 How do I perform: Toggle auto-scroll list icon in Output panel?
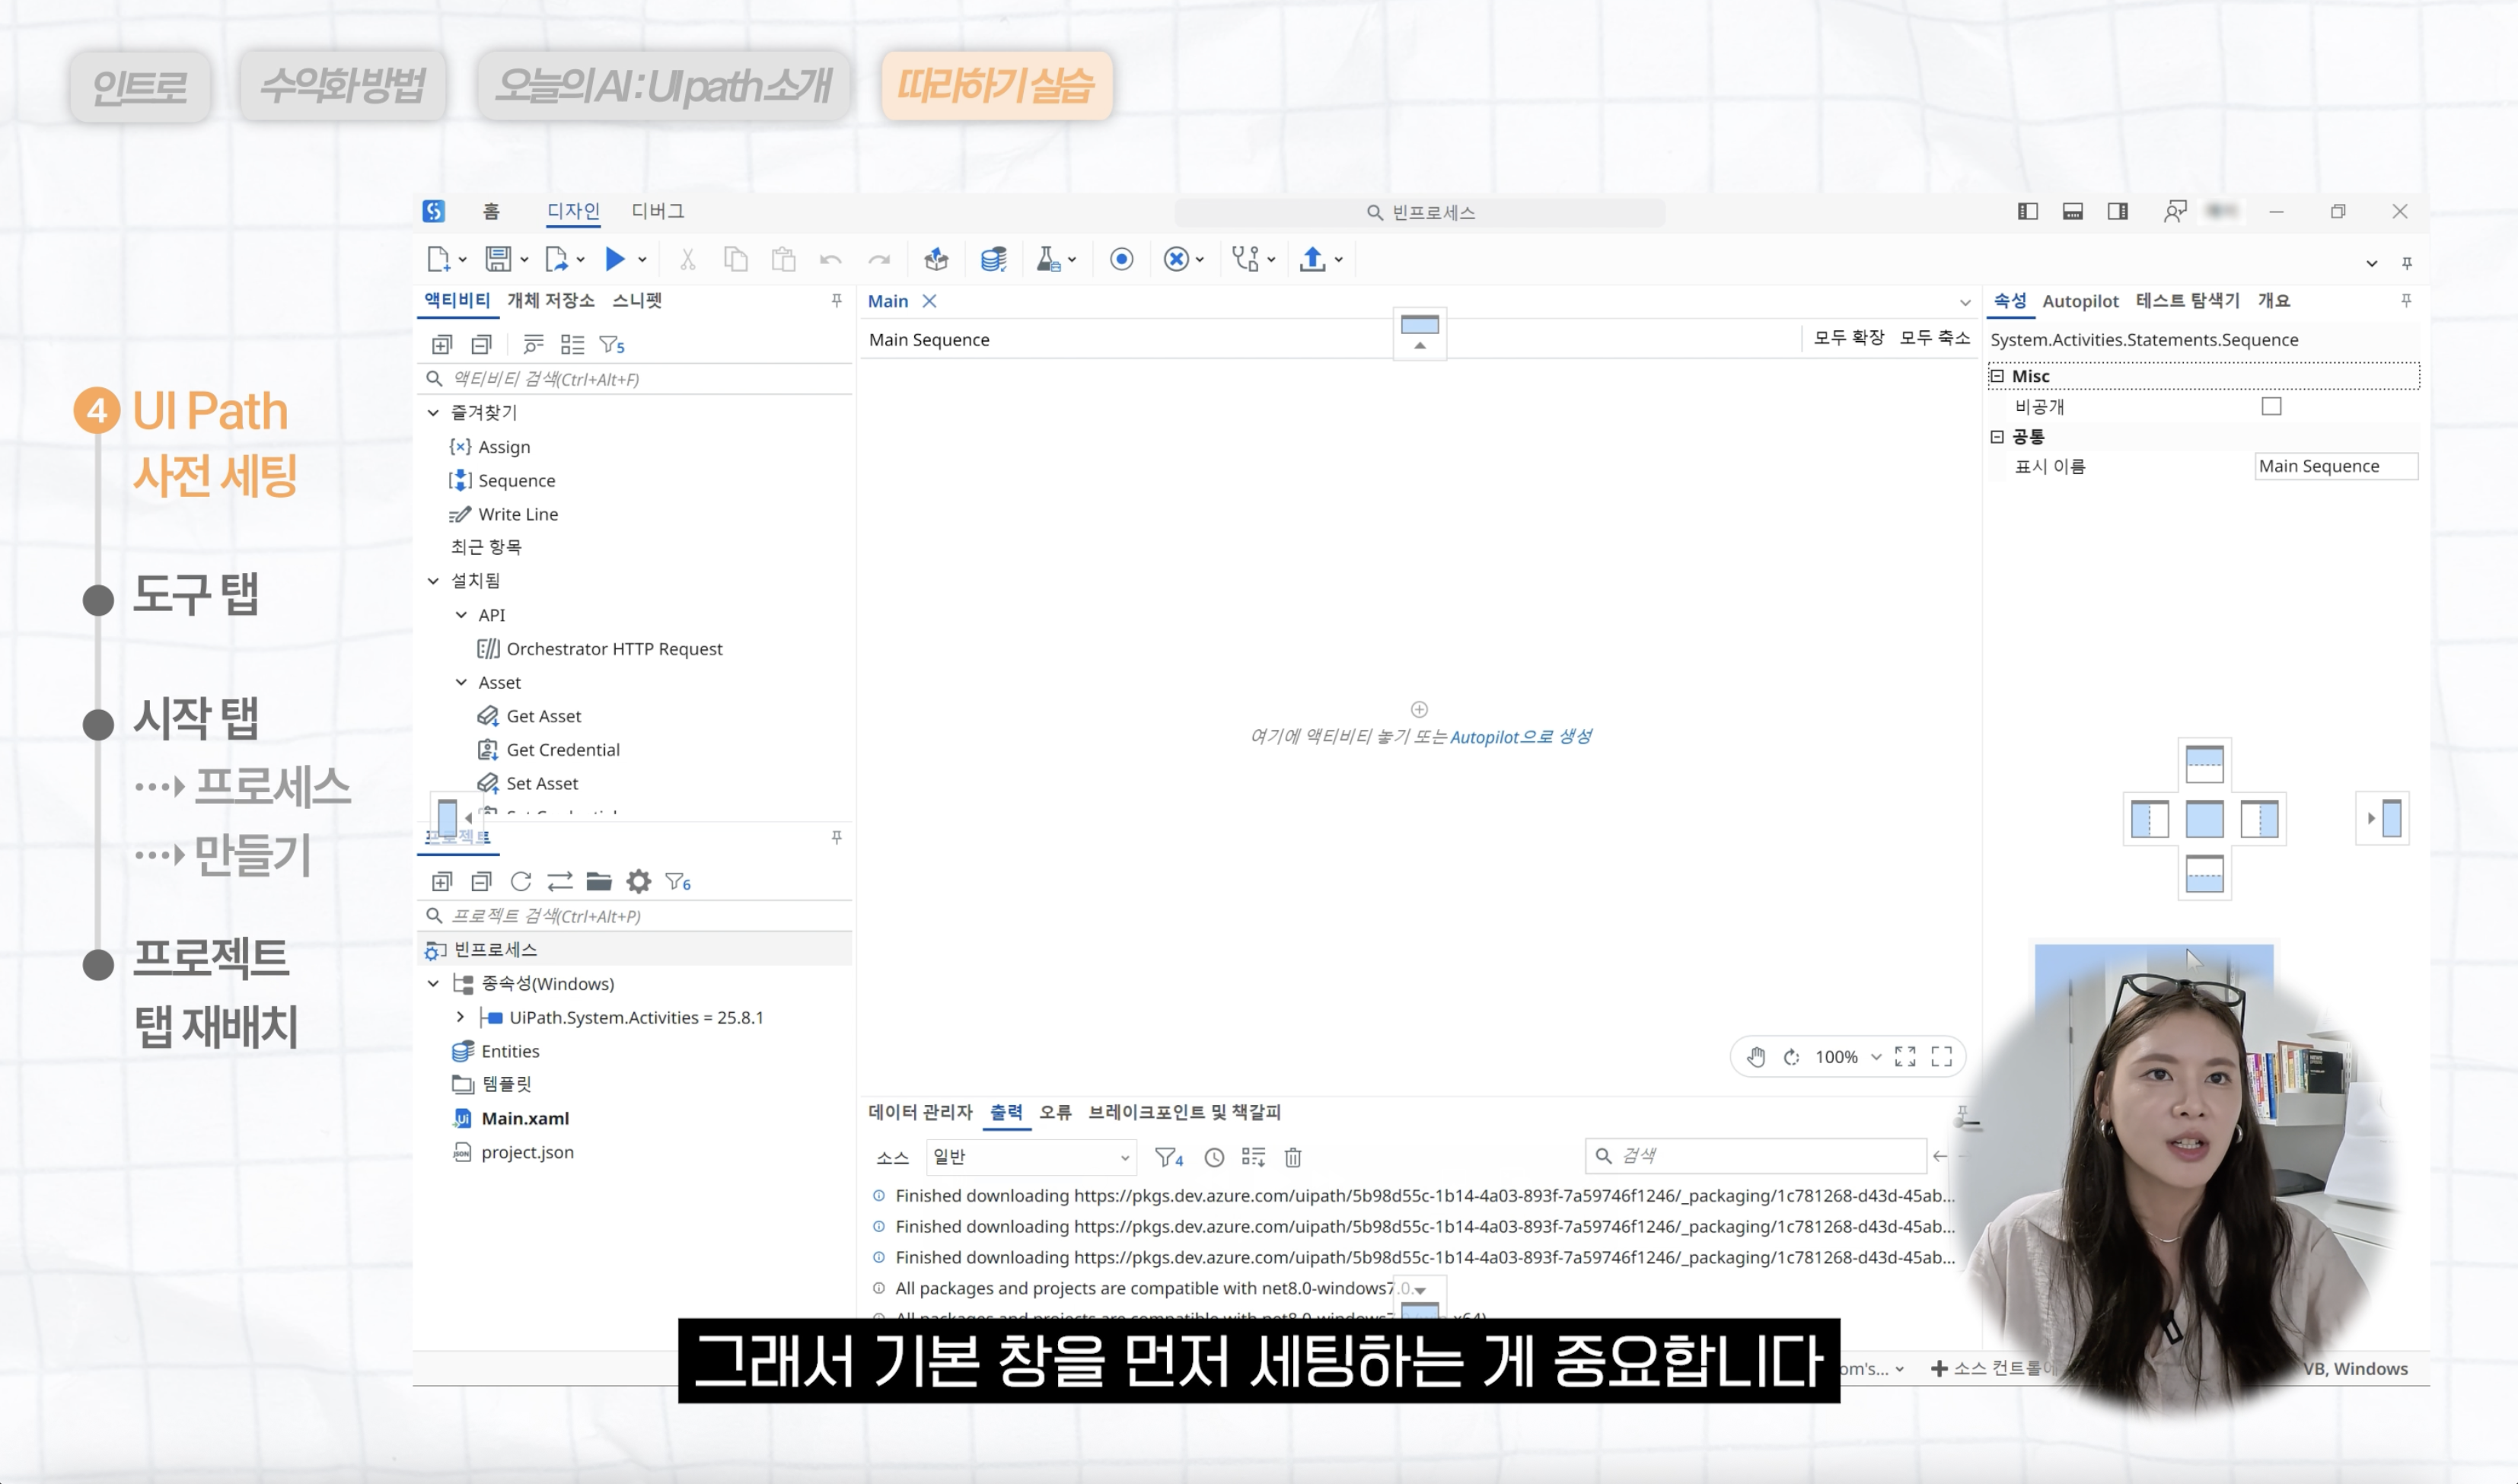tap(1253, 1158)
